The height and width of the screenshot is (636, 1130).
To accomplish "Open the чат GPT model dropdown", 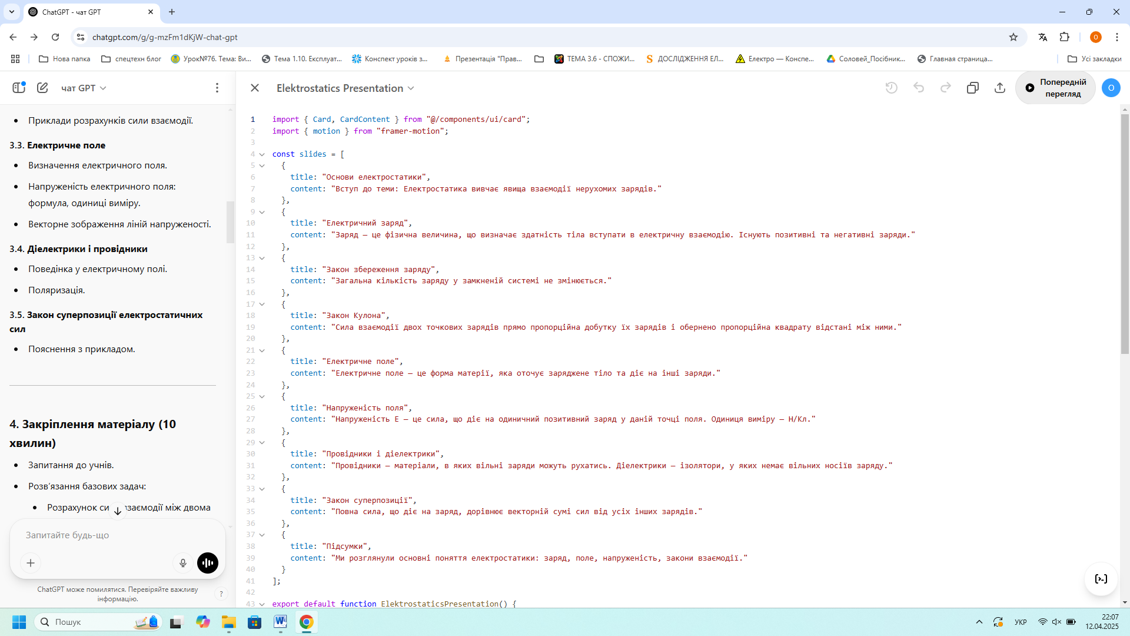I will coord(84,88).
